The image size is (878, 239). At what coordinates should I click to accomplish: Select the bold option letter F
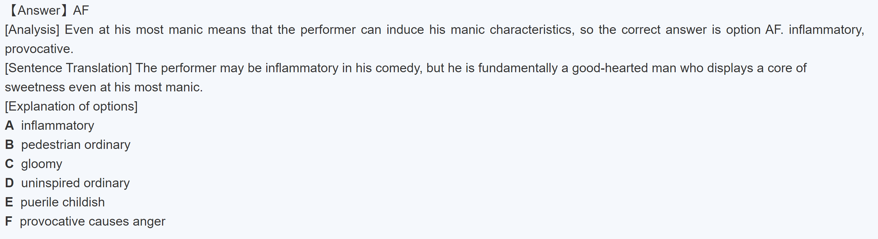pyautogui.click(x=9, y=221)
